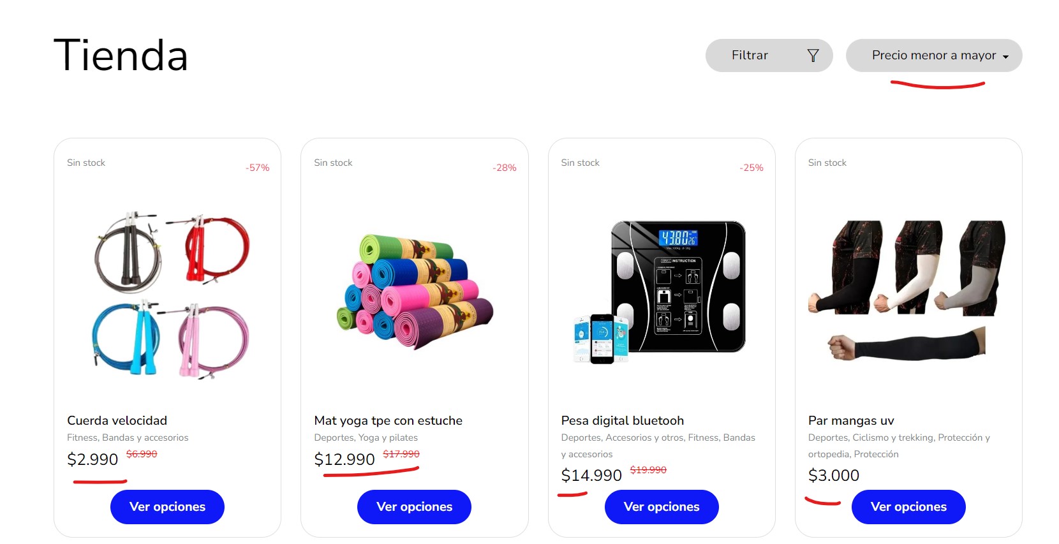Image resolution: width=1059 pixels, height=544 pixels.
Task: Click the Cuerda velocidad product title
Action: coord(117,420)
